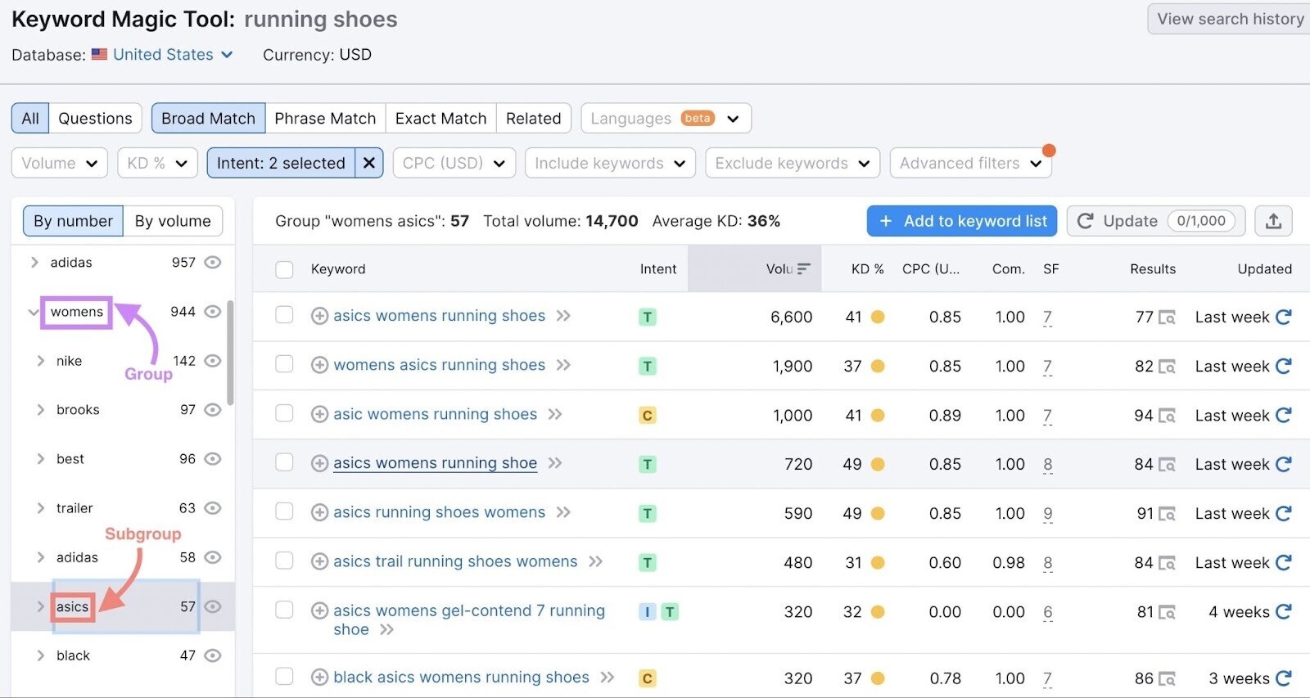Open the Exclude keywords dropdown
Viewport: 1310px width, 698px height.
click(793, 163)
